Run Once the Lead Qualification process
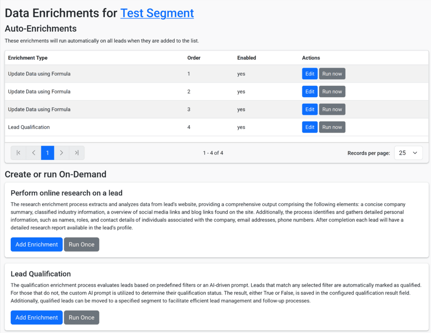 click(81, 317)
